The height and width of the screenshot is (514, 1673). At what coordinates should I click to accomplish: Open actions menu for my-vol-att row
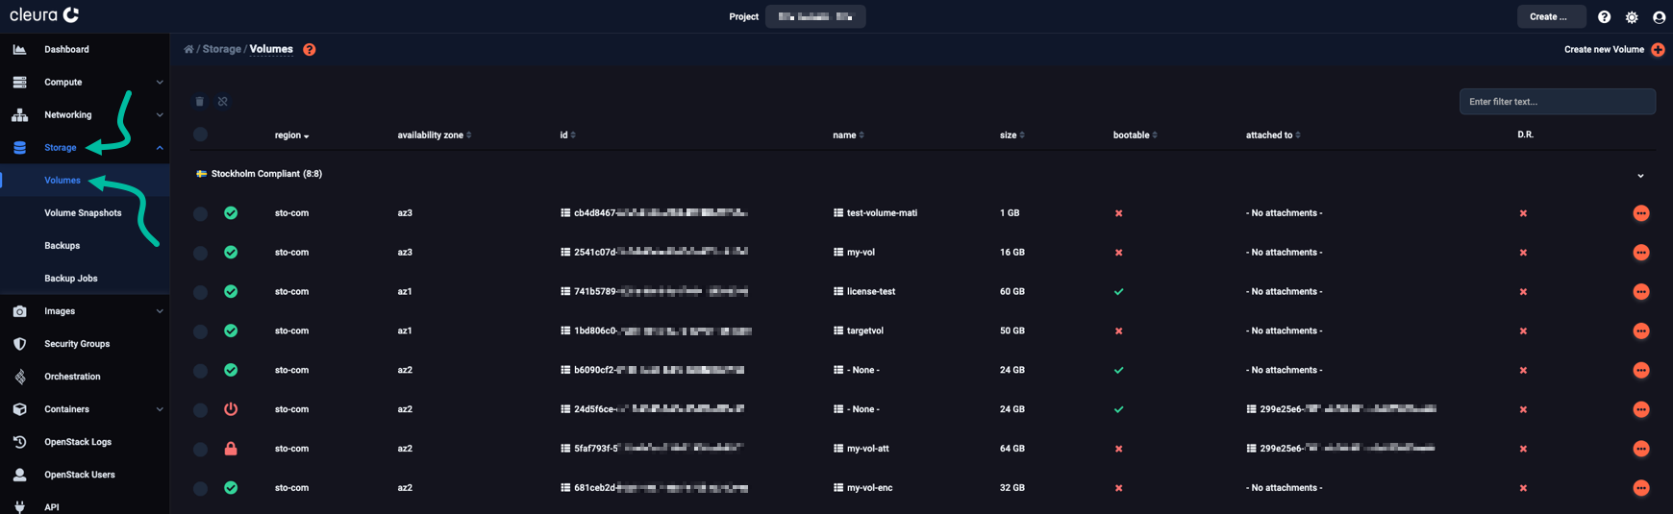(x=1641, y=449)
